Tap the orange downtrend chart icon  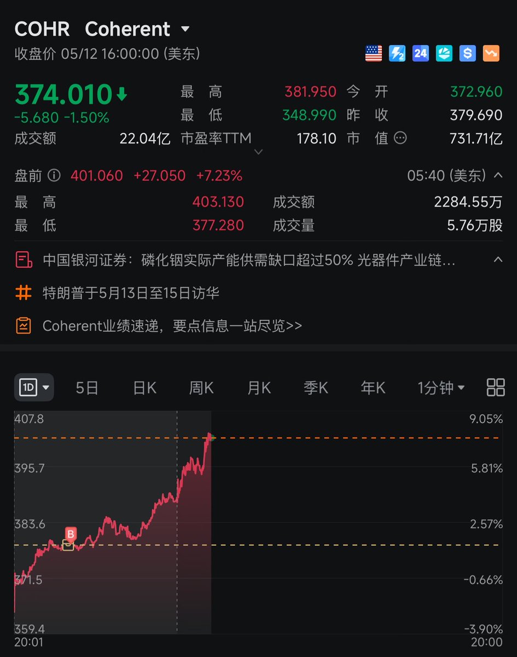[x=491, y=53]
